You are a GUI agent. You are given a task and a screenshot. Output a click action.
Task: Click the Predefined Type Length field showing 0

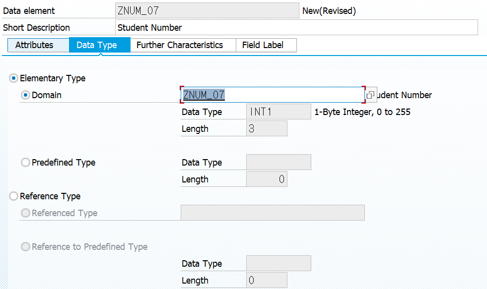(266, 179)
